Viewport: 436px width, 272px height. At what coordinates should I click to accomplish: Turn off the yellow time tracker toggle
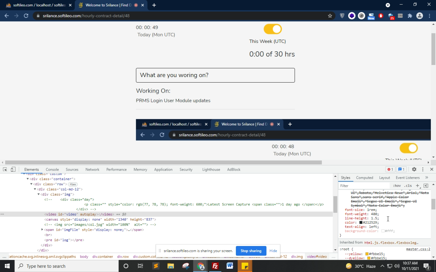[x=273, y=29]
